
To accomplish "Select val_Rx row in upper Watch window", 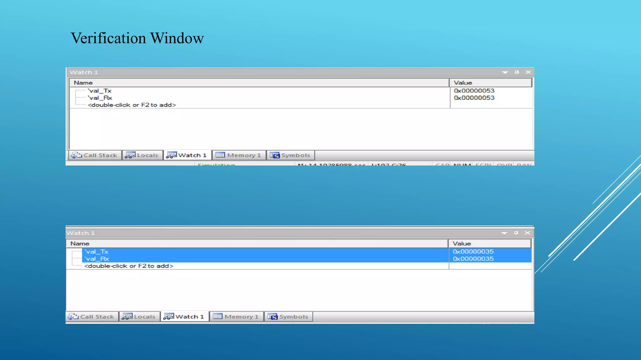I will tap(300, 98).
